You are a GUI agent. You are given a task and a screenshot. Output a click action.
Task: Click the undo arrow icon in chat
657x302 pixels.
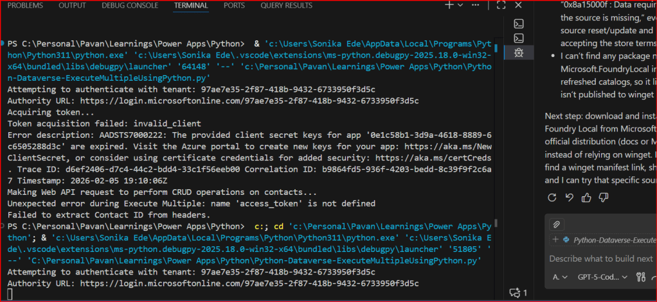pyautogui.click(x=569, y=198)
